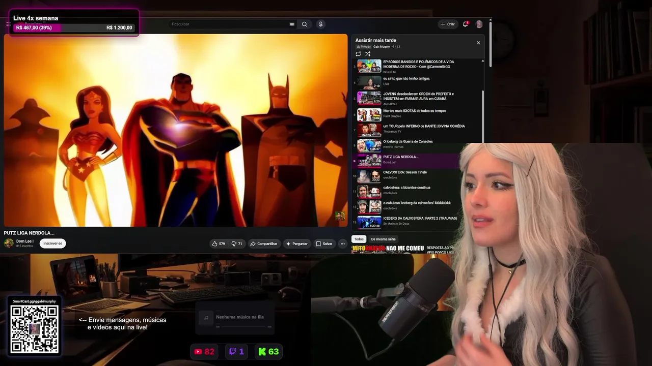Click the YouTube search magnifier button
Image resolution: width=652 pixels, height=366 pixels.
pyautogui.click(x=304, y=24)
